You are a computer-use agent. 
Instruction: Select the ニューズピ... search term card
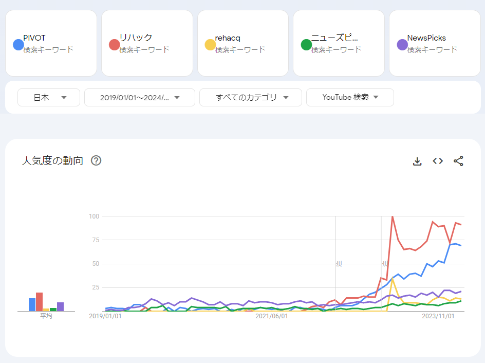point(339,43)
